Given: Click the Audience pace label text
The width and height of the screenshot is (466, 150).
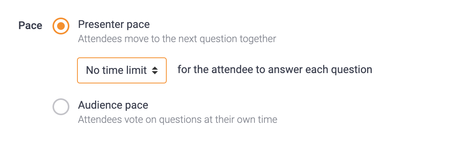Looking at the screenshot, I should coord(113,105).
